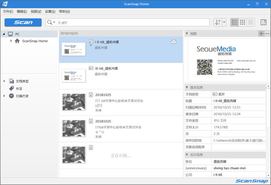Click the 标签 tag icon in sidebar
Viewport: 271px width, 185px height.
[11, 88]
